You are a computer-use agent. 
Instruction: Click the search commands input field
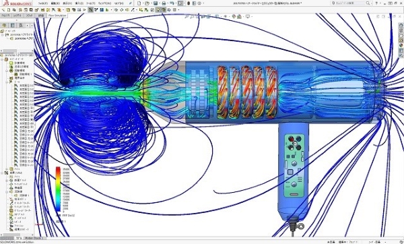coord(349,3)
